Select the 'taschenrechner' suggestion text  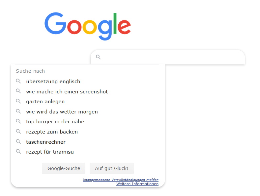46,142
